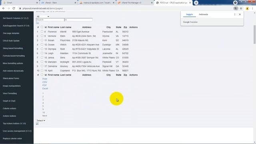This screenshot has height=144, width=256.
Task: Check the row for Susan Floyd
Action: click(42, 40)
